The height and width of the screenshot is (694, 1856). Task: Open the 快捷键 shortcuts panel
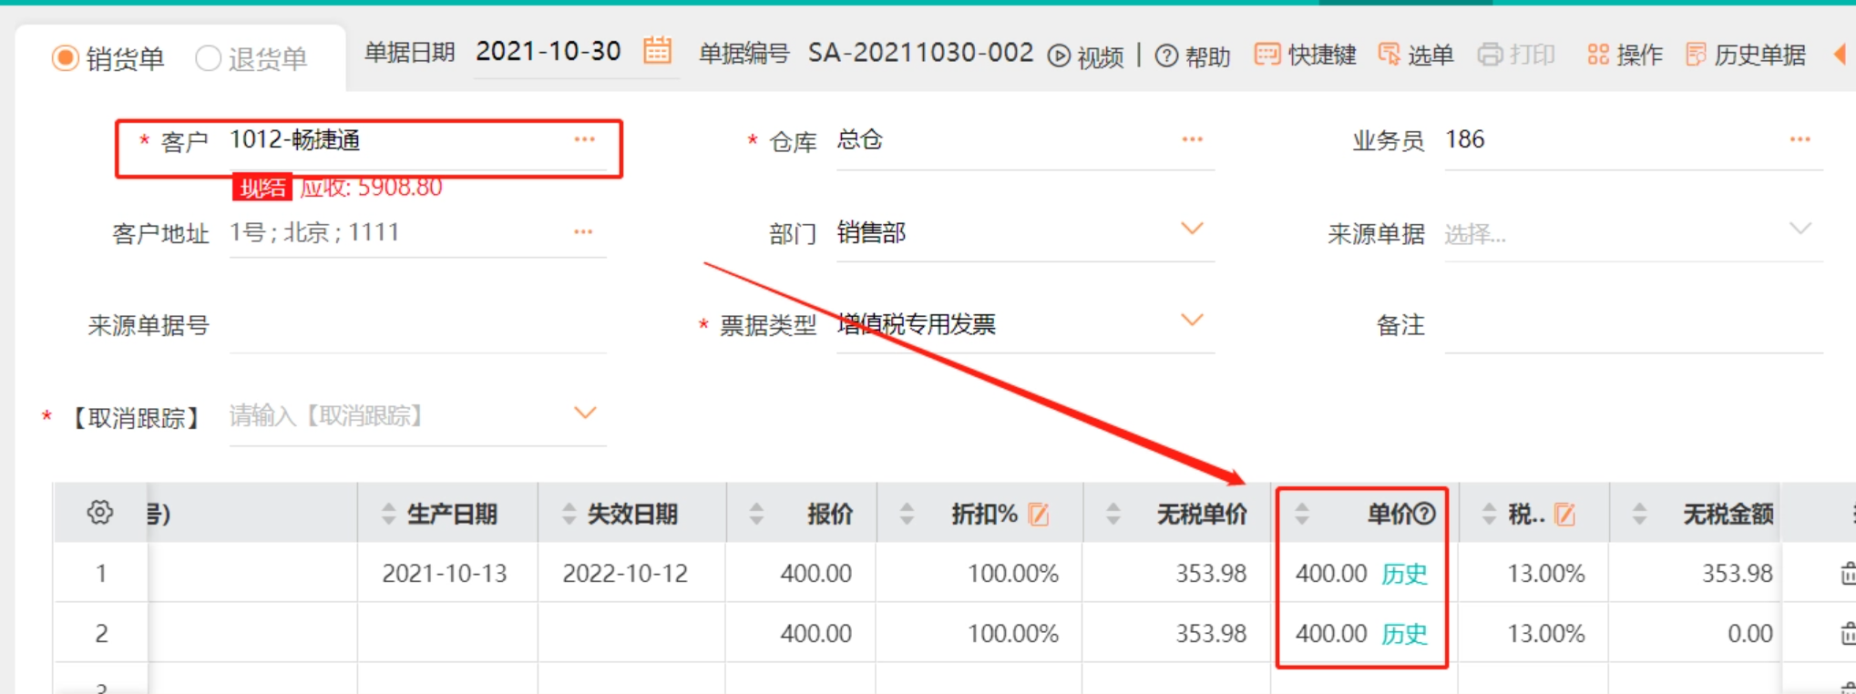(x=1305, y=56)
